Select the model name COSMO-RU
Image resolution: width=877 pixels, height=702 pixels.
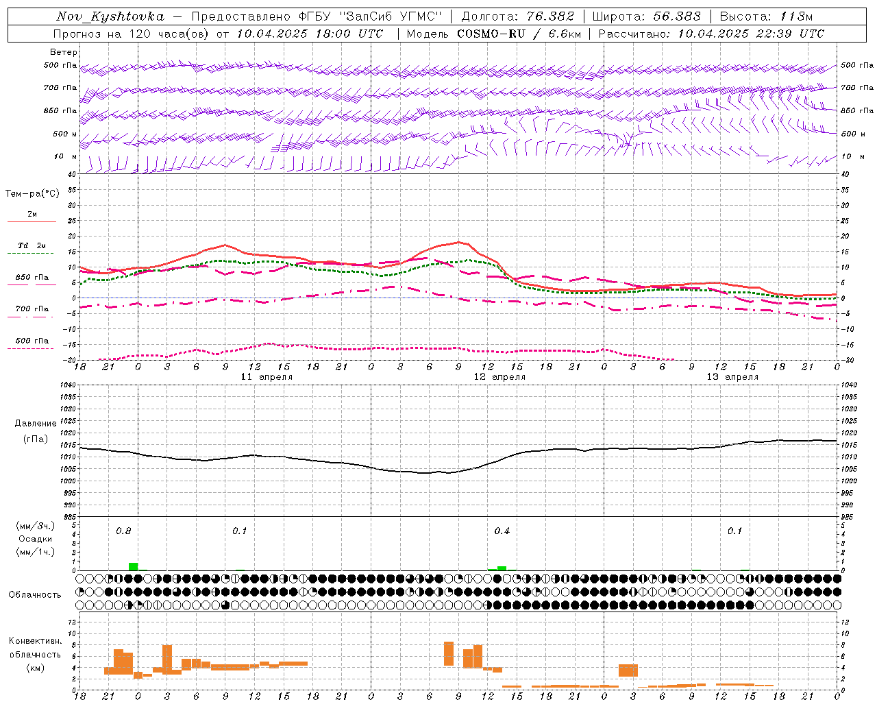click(491, 34)
